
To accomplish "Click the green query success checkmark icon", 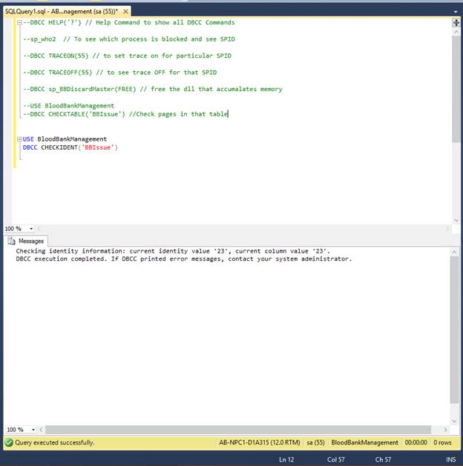I will coord(9,442).
